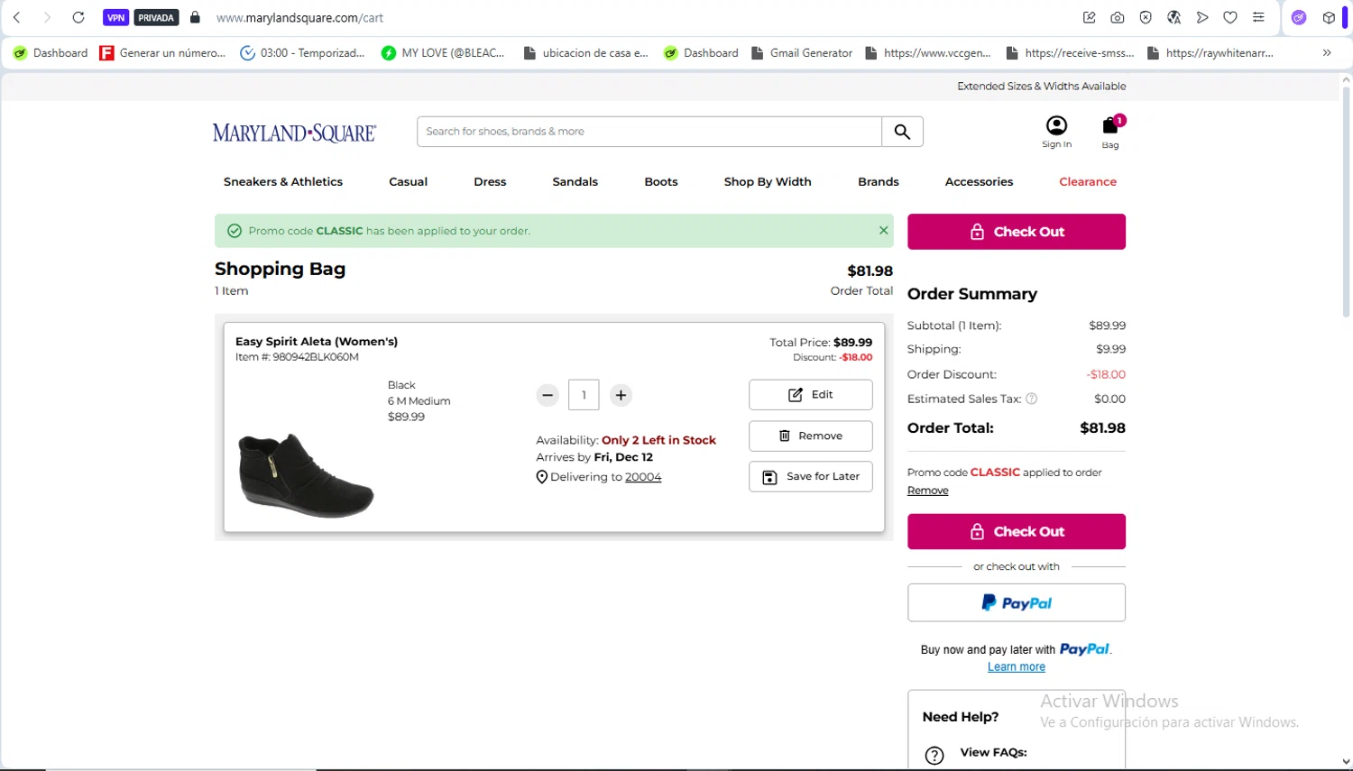Open the shopping Bag icon
Image resolution: width=1353 pixels, height=771 pixels.
pyautogui.click(x=1110, y=132)
